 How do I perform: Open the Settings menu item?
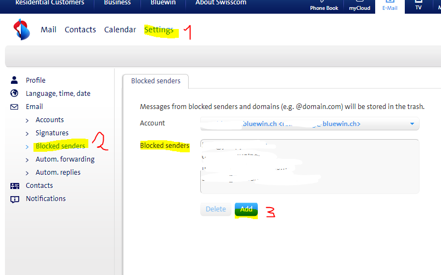click(x=159, y=30)
